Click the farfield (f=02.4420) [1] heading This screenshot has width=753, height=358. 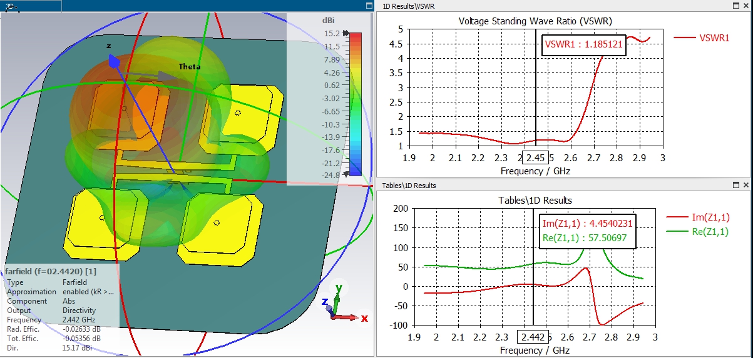click(x=51, y=272)
